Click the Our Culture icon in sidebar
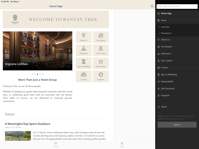The image size is (199, 149). pos(158,61)
